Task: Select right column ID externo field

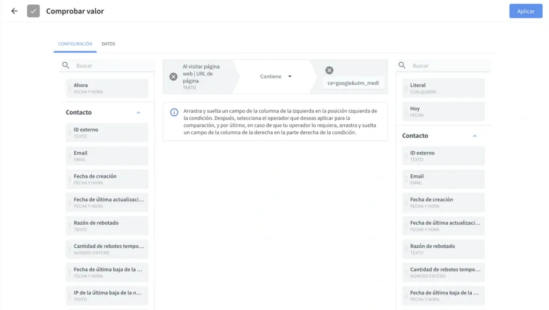Action: [443, 156]
